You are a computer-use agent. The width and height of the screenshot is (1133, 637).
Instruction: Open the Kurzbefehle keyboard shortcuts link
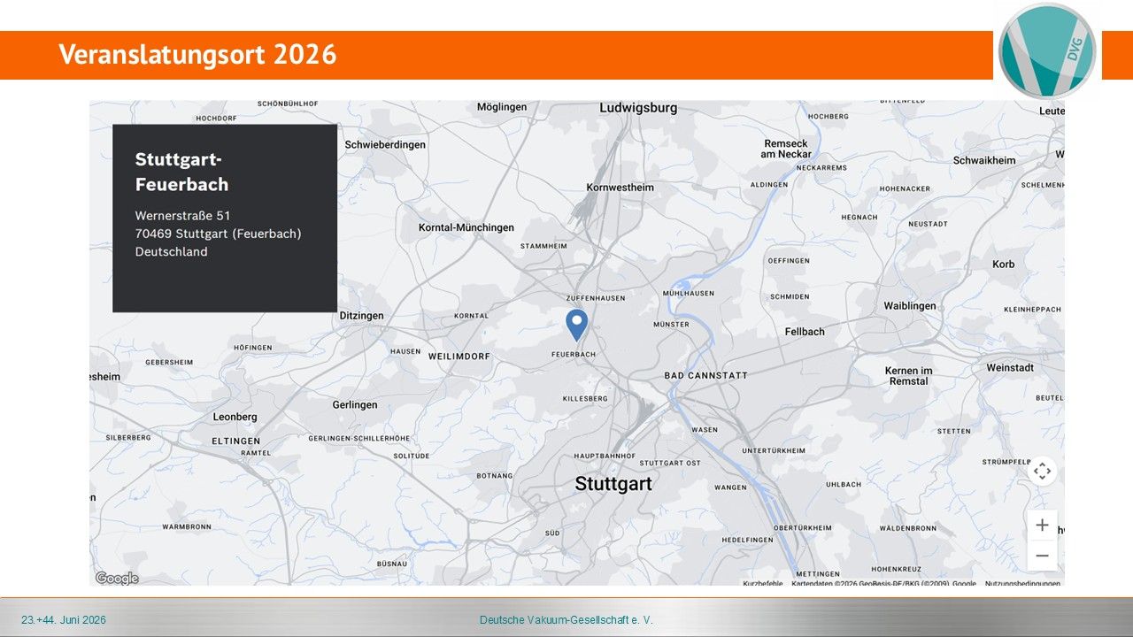tap(762, 584)
